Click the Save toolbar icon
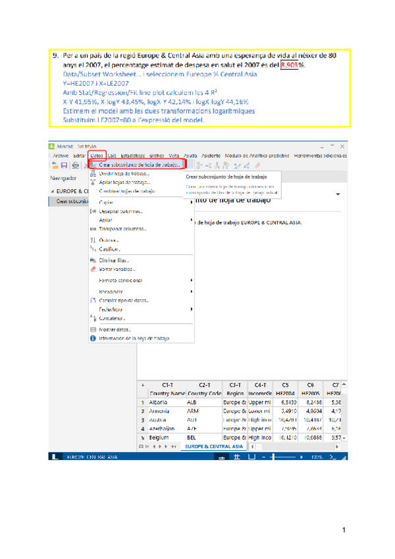395x559 pixels. point(64,165)
